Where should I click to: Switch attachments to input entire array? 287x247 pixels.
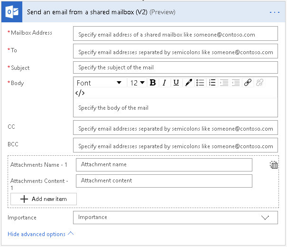tap(273, 165)
